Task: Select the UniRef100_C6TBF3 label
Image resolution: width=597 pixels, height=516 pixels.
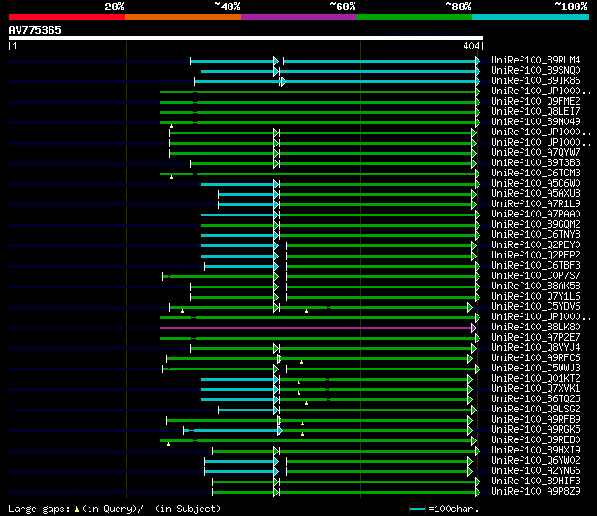Action: pos(535,266)
